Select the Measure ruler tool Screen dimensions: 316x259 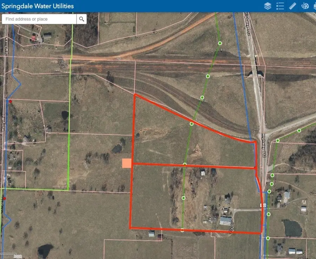(292, 6)
